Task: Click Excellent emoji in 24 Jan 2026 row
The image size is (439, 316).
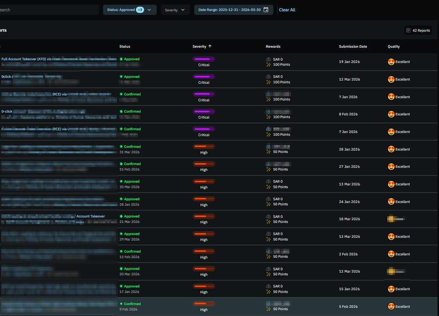Action: tap(391, 202)
